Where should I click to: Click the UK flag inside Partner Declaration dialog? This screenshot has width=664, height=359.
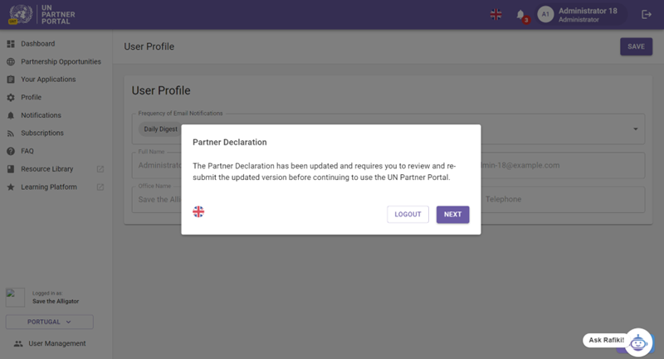tap(198, 211)
